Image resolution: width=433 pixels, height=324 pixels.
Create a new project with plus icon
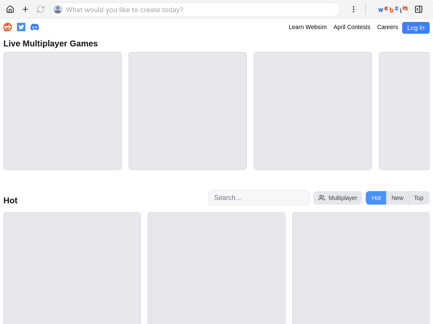(25, 9)
